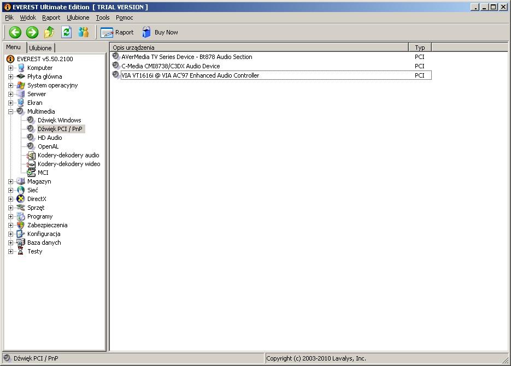Click the Płyta główna motherboard icon

[x=21, y=76]
